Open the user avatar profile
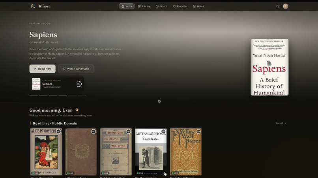 (x=285, y=6)
